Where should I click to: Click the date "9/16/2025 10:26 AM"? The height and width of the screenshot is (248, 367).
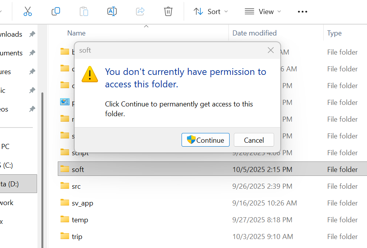264,203
